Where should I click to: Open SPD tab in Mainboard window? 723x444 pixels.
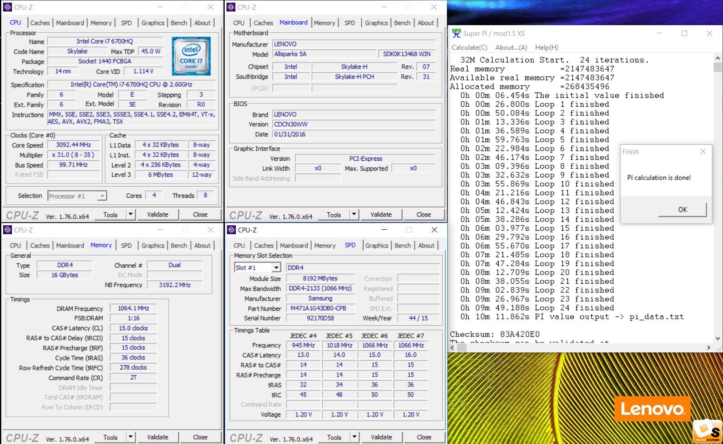coord(350,23)
